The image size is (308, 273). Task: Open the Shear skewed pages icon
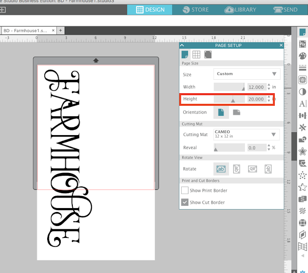[x=303, y=235]
